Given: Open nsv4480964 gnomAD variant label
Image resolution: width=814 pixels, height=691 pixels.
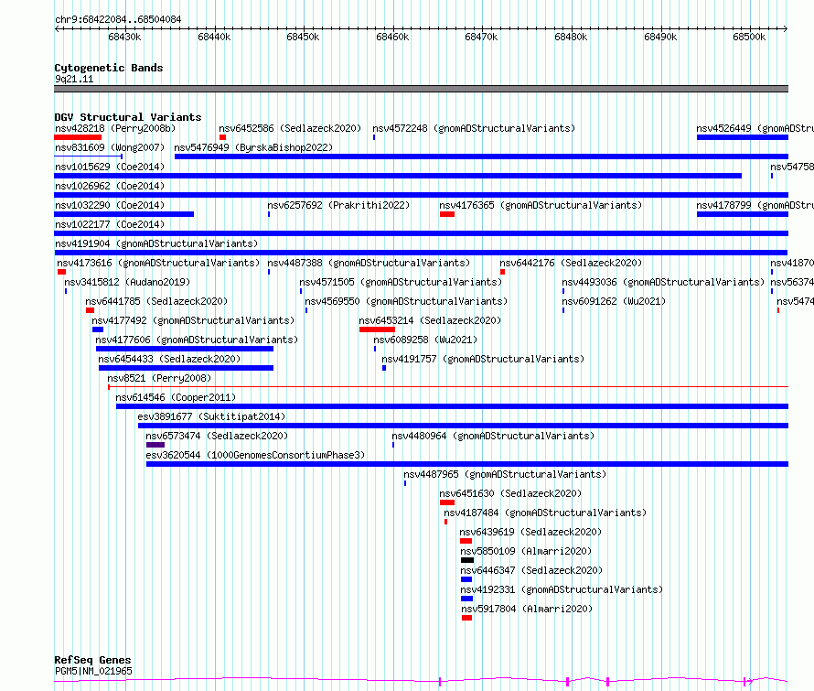Looking at the screenshot, I should click(493, 436).
